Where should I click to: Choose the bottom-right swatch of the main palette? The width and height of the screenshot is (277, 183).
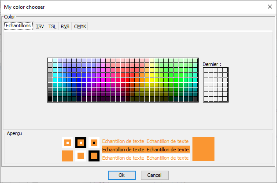tap(196, 99)
